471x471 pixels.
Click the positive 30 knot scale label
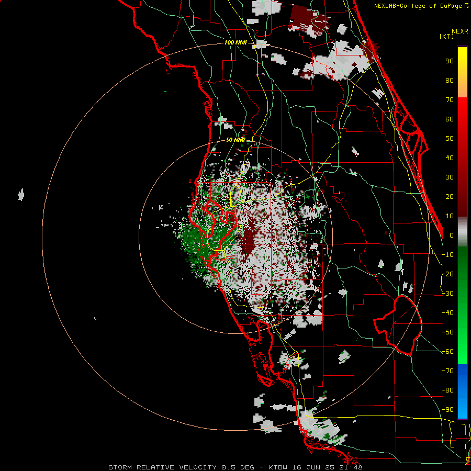pos(450,177)
